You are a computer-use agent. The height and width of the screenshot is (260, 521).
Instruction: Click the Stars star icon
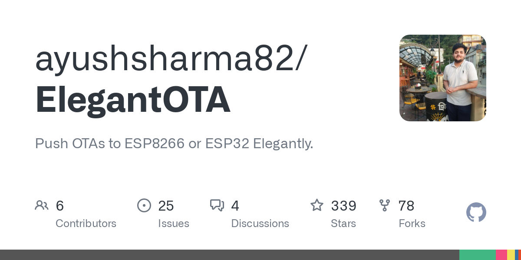[x=317, y=205]
